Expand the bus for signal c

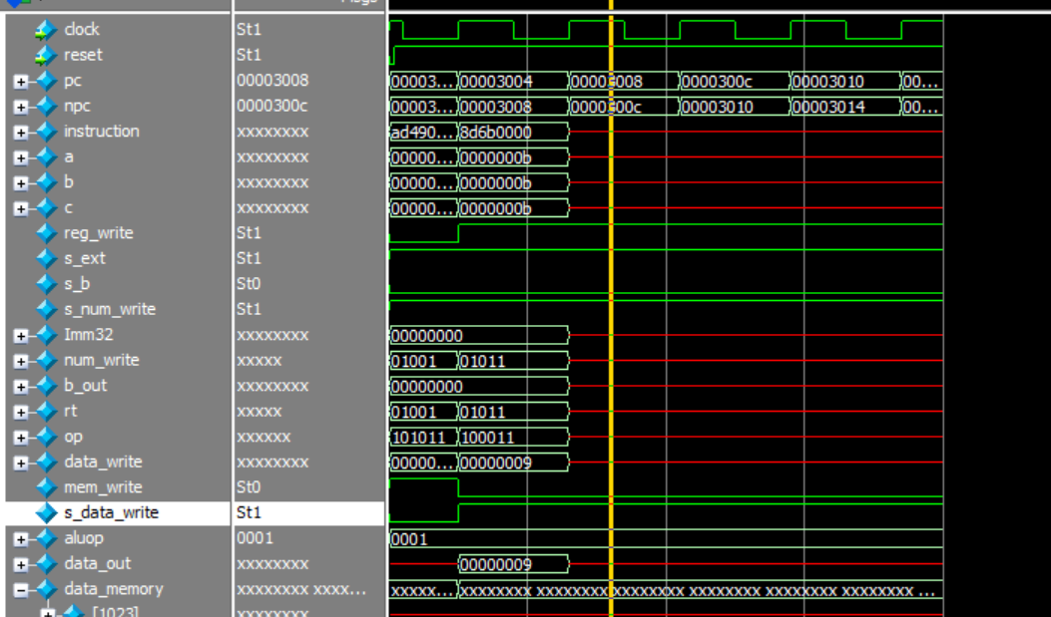[21, 208]
